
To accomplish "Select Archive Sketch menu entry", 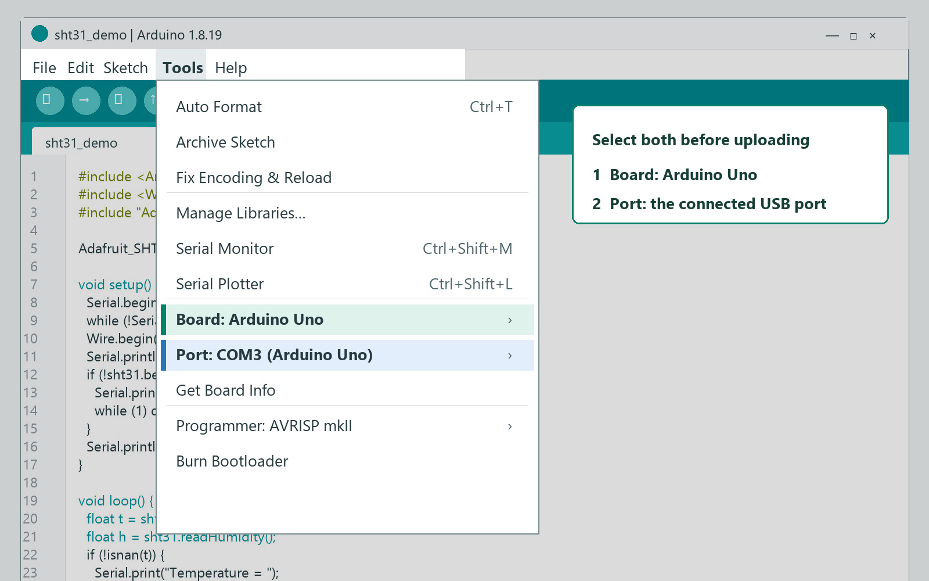I will 347,142.
